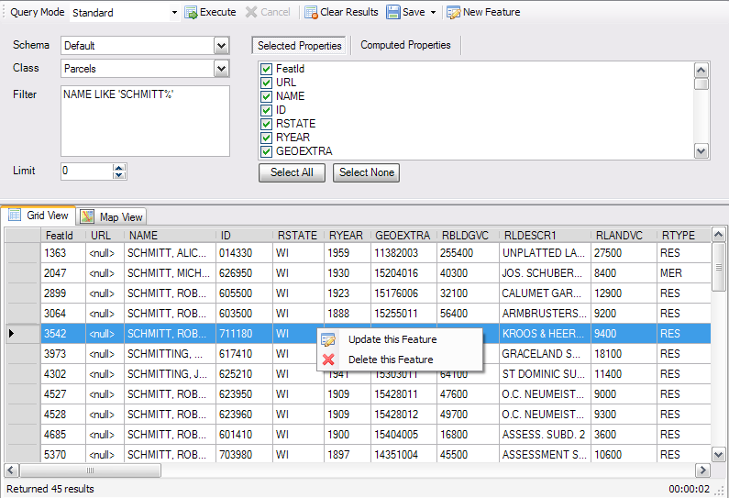Screen dimensions: 729x498
Task: Click the Save floppy disk icon
Action: pyautogui.click(x=392, y=12)
